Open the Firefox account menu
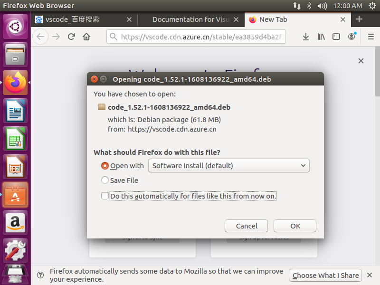The height and width of the screenshot is (285, 380). point(351,37)
